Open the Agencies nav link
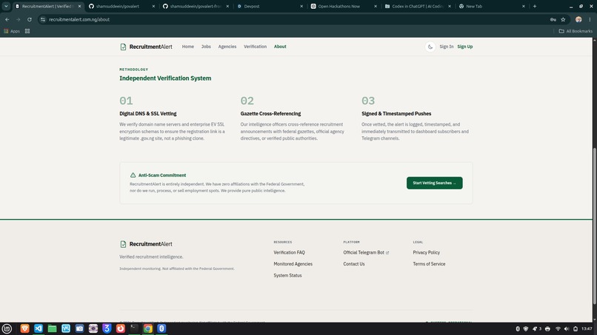The image size is (597, 335). pos(227,47)
